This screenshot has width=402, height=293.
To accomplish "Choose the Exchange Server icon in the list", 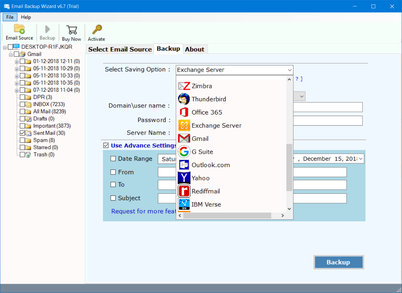I will [x=184, y=125].
